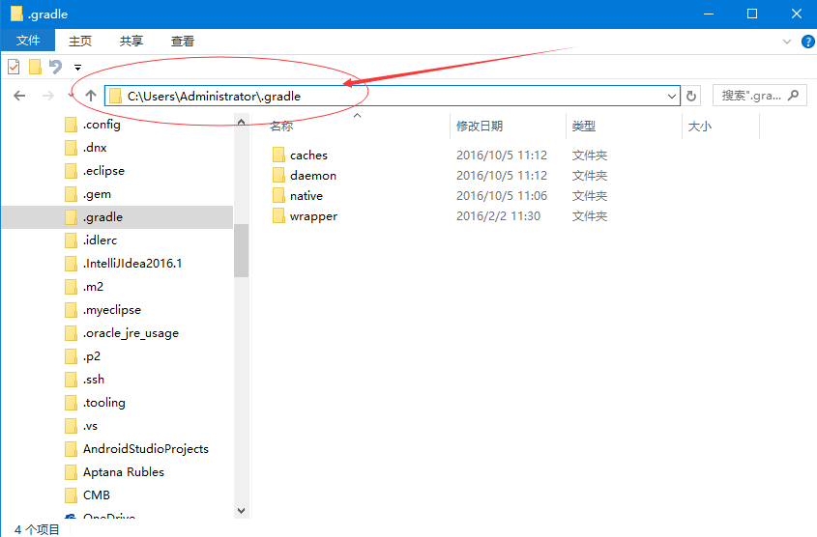
Task: Click the native folder icon
Action: point(278,195)
